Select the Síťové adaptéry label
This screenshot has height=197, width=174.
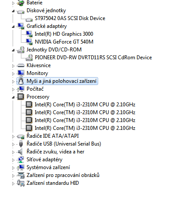tap(44, 160)
